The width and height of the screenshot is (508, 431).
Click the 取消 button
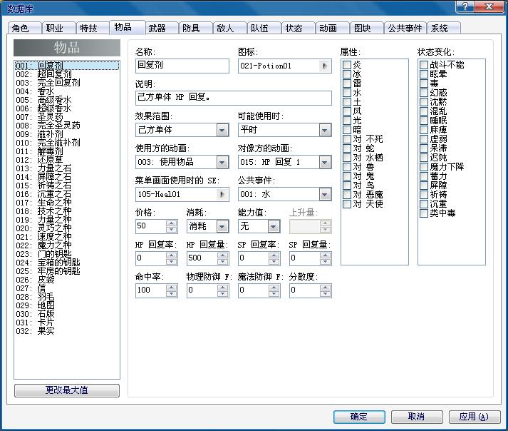click(417, 417)
